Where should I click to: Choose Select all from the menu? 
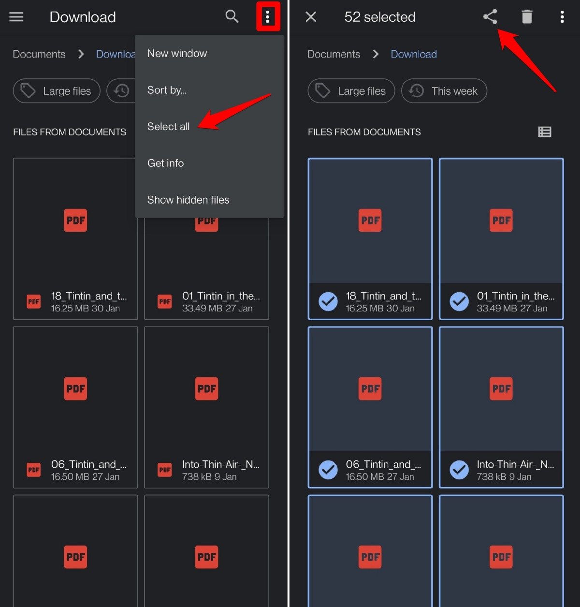click(x=168, y=127)
